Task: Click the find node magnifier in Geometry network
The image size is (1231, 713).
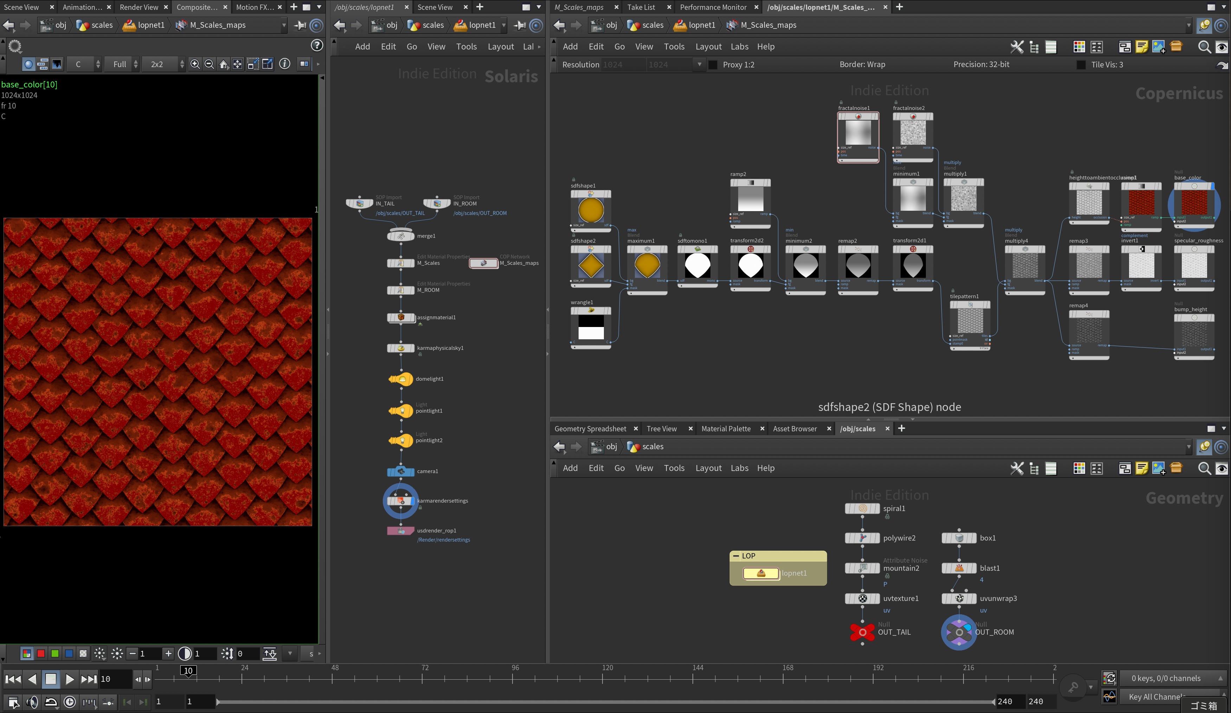Action: coord(1204,469)
